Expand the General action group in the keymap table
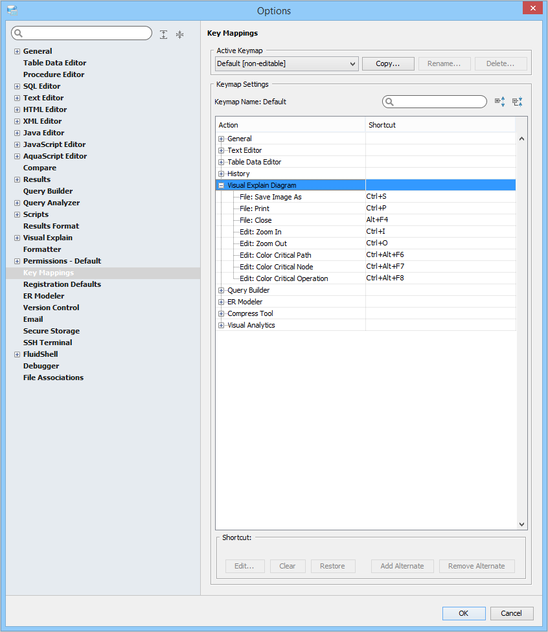 coord(221,139)
